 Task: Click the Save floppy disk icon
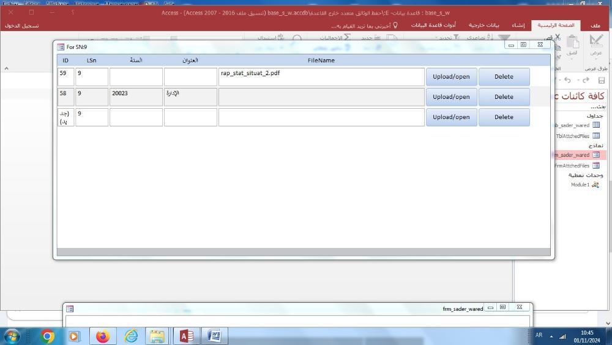click(x=601, y=81)
